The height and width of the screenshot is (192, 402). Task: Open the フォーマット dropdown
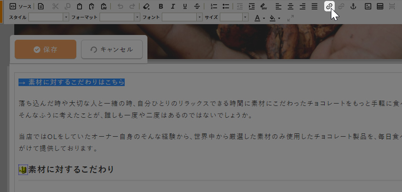137,17
